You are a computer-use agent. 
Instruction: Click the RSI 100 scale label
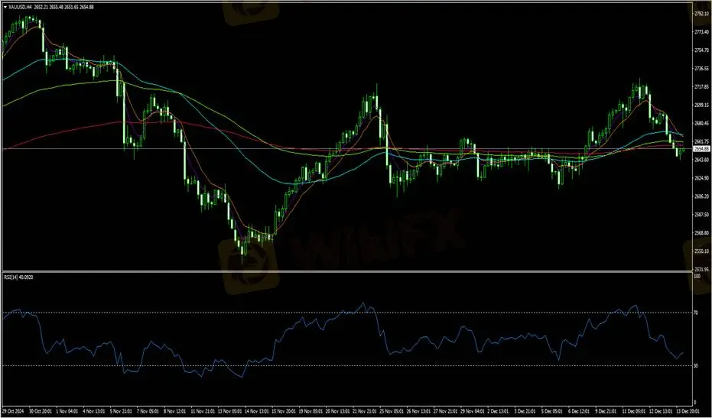click(696, 277)
